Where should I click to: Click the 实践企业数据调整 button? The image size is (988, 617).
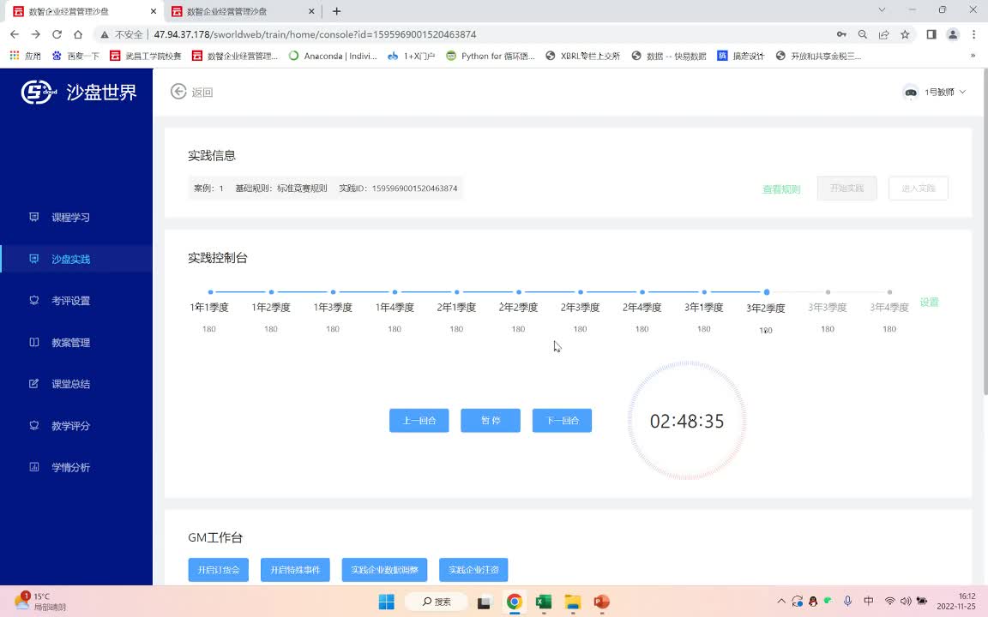point(384,570)
